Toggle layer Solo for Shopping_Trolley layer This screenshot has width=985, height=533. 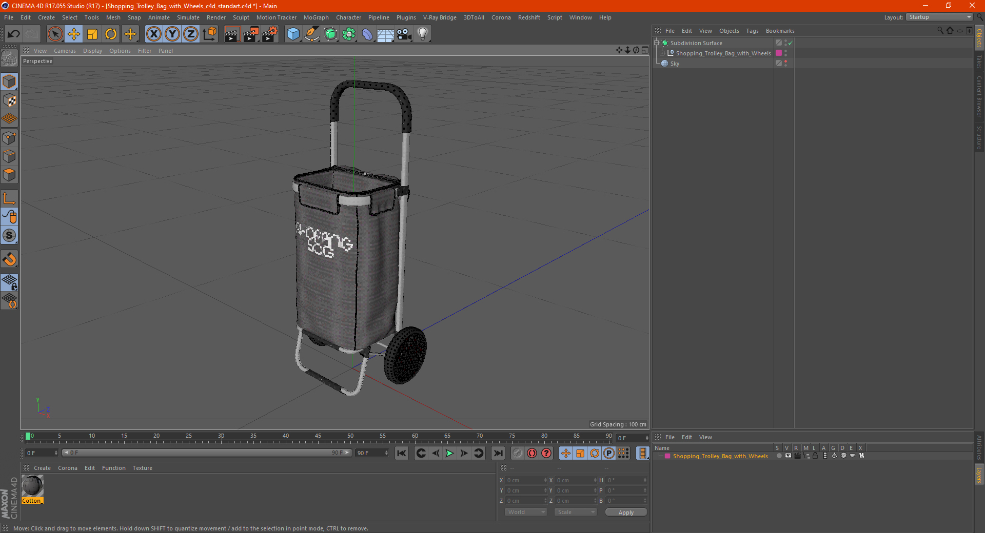(779, 456)
